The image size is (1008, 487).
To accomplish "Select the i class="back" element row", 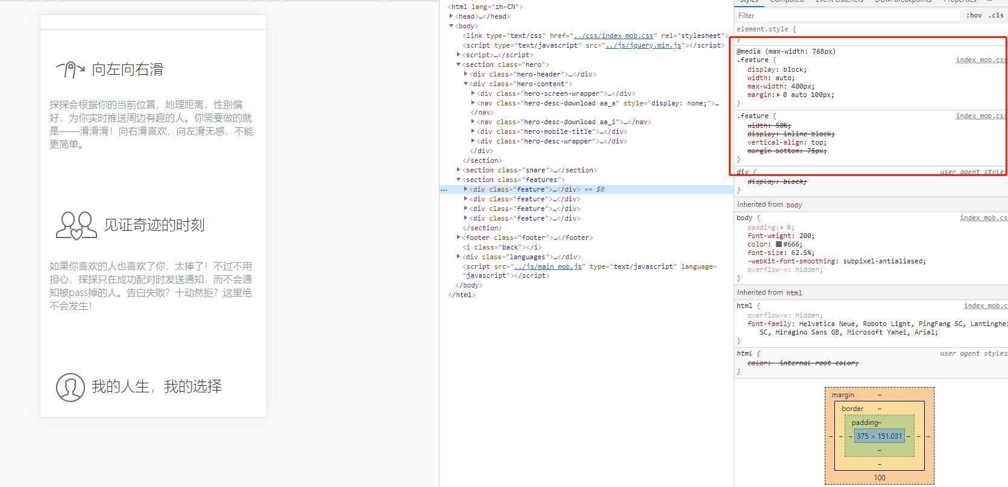I will click(x=502, y=247).
